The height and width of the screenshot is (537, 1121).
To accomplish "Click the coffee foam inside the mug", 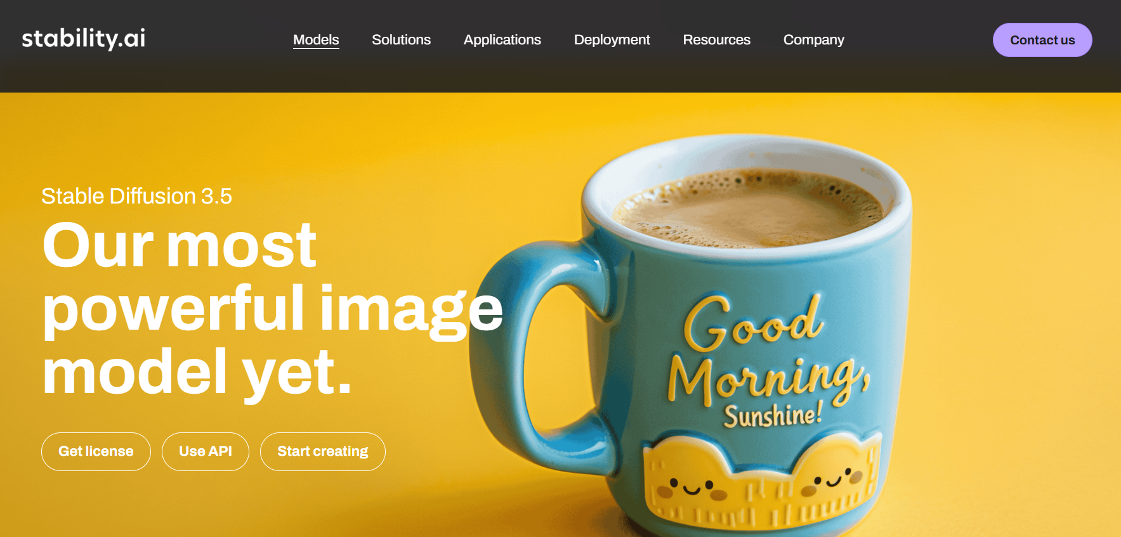I will (x=749, y=208).
